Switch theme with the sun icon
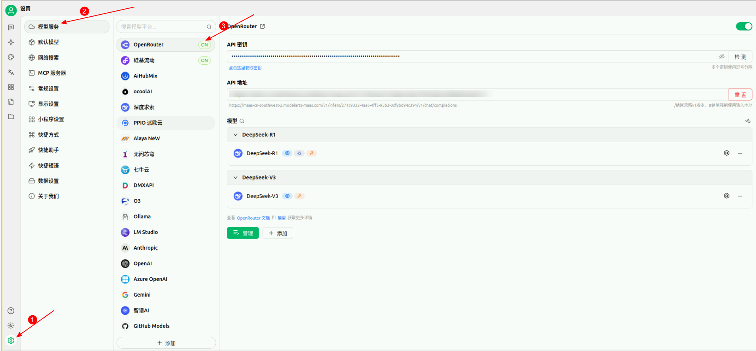 (x=11, y=326)
